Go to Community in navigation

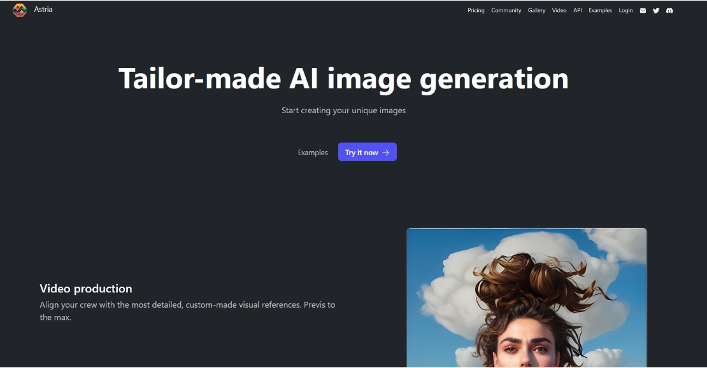click(506, 10)
